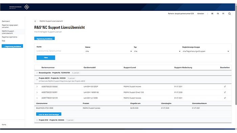Click sidebar Registrierung durchführen button

pos(13,46)
